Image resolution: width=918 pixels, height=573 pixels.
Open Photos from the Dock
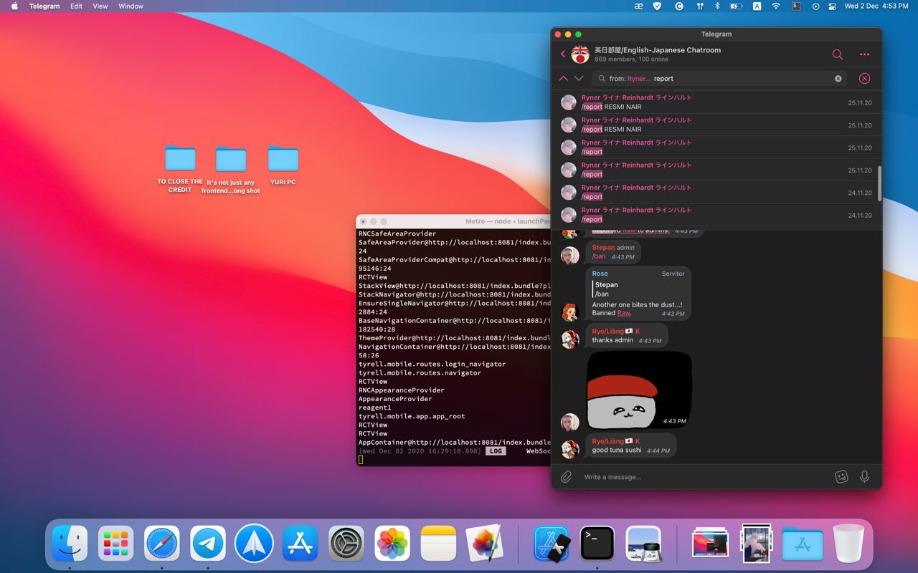coord(392,543)
